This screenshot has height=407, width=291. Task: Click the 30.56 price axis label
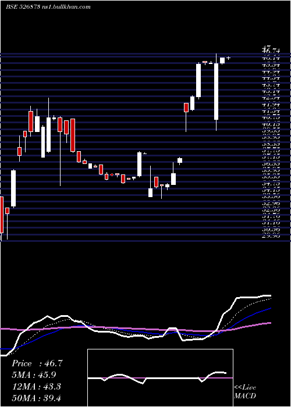(x=271, y=229)
